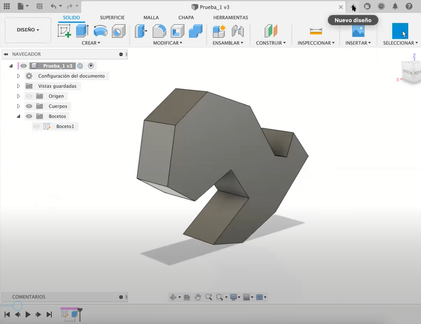Image resolution: width=421 pixels, height=324 pixels.
Task: Select the Fillet tool
Action: point(159,31)
